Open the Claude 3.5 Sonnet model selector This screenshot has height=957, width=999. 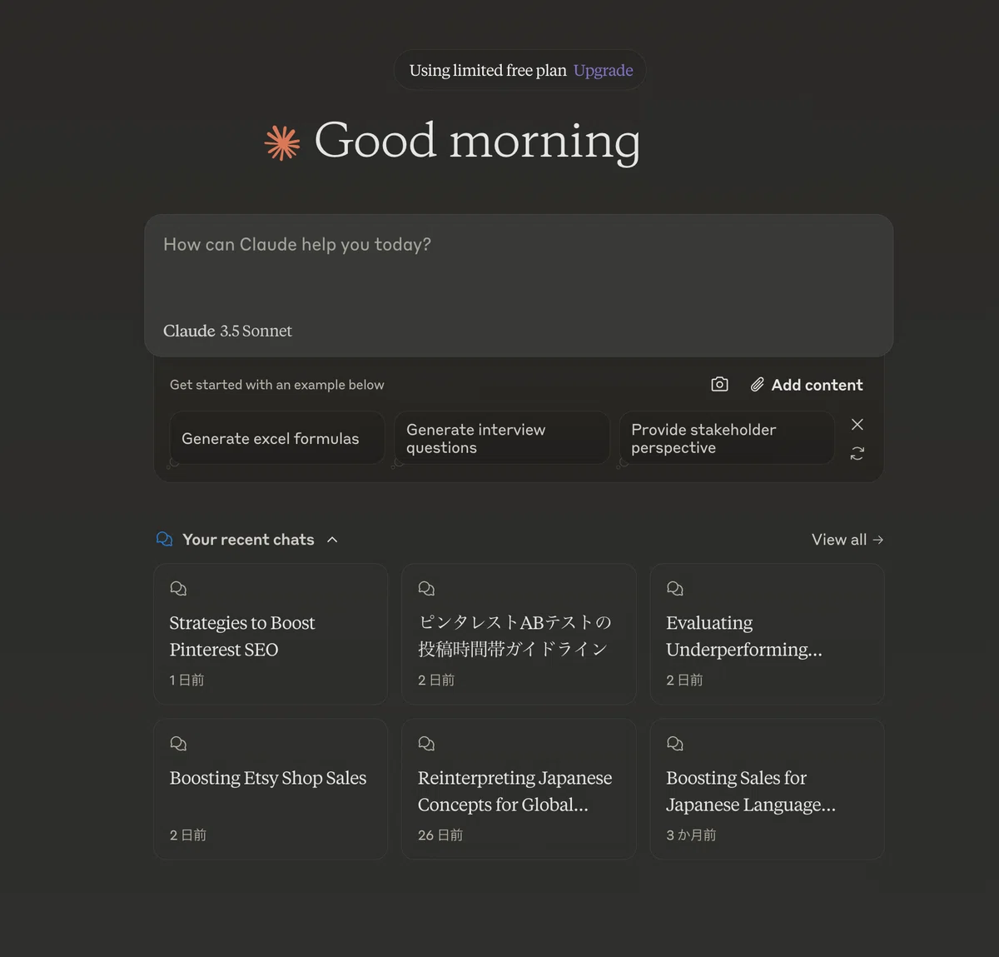[227, 331]
